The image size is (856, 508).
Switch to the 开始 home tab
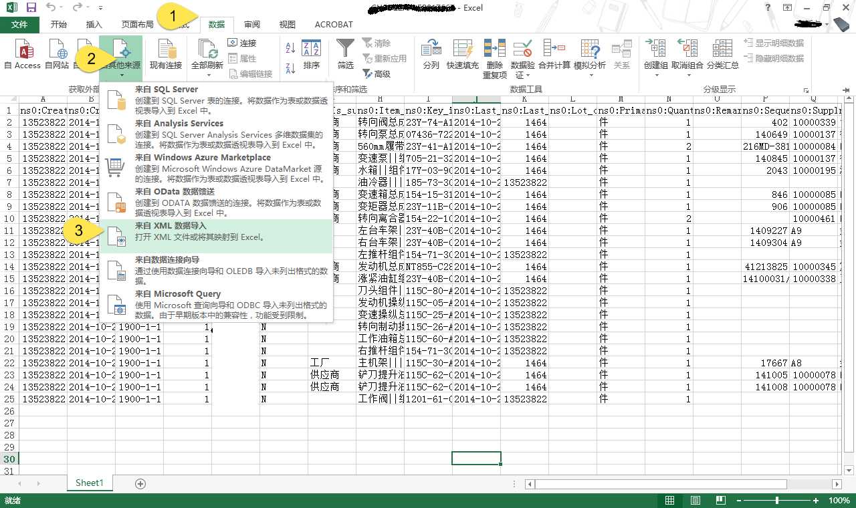tap(59, 25)
